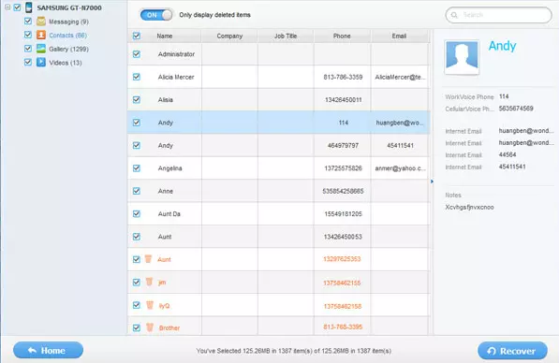Select Internet Email value 44564
This screenshot has width=559, height=363.
[508, 154]
